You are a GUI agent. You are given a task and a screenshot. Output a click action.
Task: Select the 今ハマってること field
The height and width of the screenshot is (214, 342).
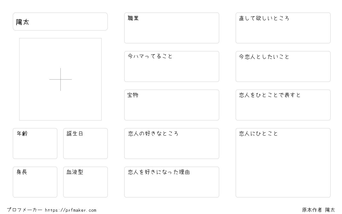(172, 66)
